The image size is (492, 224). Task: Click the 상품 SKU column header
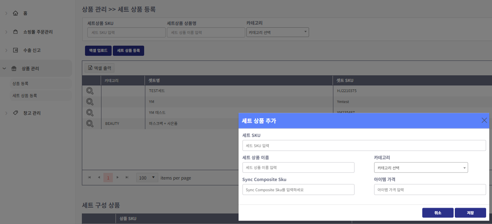point(233,219)
